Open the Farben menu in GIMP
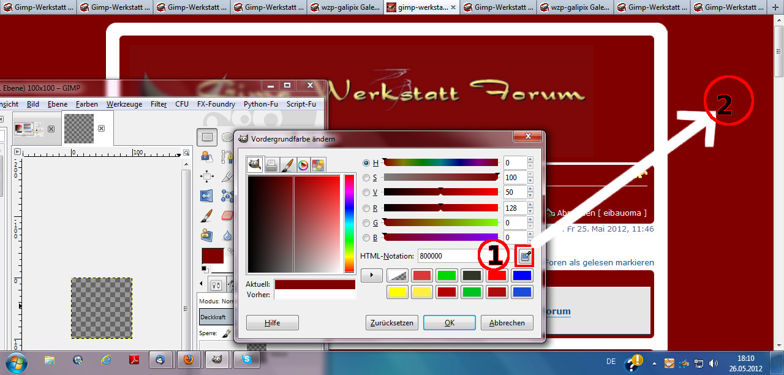Viewport: 784px width, 375px height. [87, 104]
